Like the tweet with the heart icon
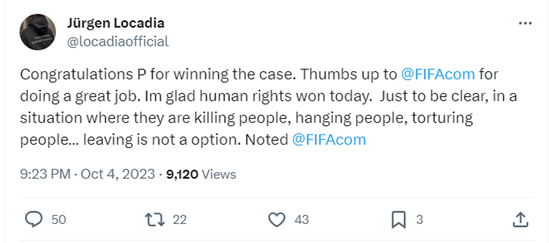This screenshot has width=549, height=243. click(277, 220)
